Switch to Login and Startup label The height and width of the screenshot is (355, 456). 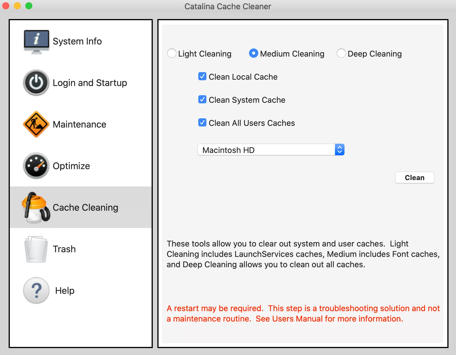coord(90,83)
